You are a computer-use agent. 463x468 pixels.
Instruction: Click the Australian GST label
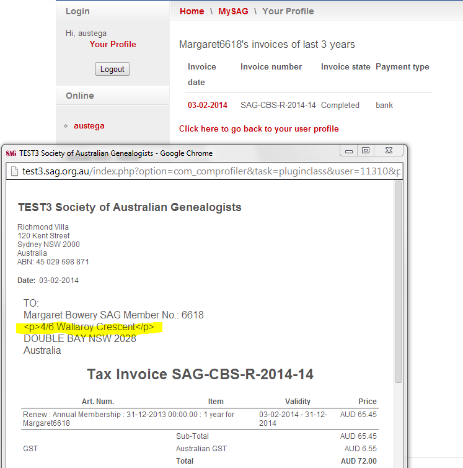click(x=201, y=449)
